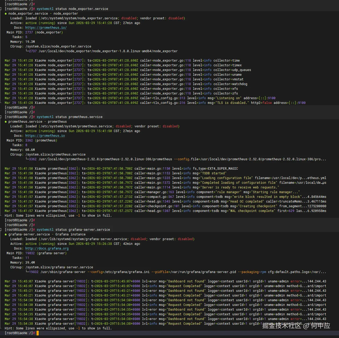Screen dimensions: 339x338
Task: Click the '--config.file=' option in prometheus CGroup line
Action: 187,159
